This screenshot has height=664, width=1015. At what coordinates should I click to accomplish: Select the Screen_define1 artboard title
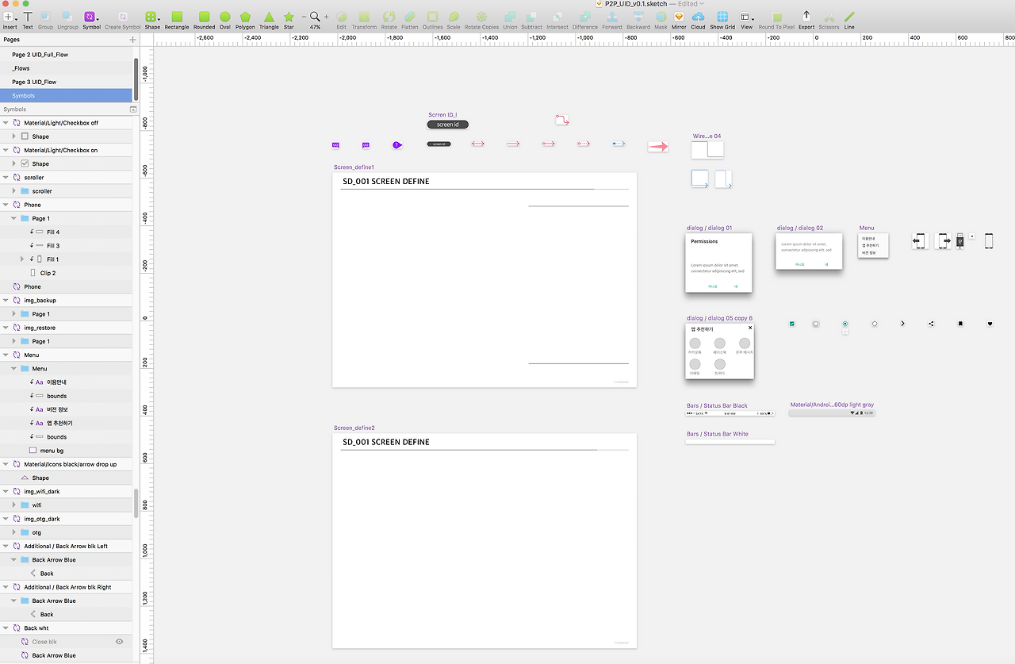tap(354, 167)
